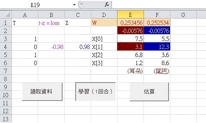Click the (耳朵) label cell
206x123 pixels.
(130, 71)
